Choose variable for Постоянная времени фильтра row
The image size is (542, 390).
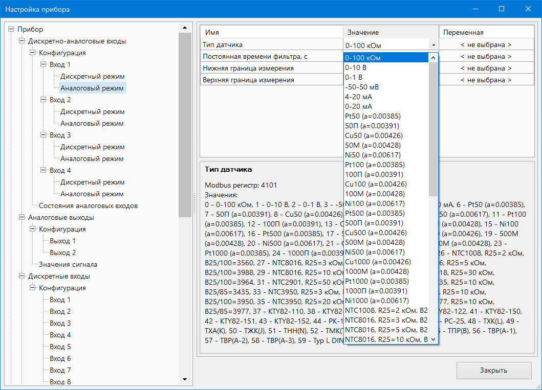click(x=486, y=56)
